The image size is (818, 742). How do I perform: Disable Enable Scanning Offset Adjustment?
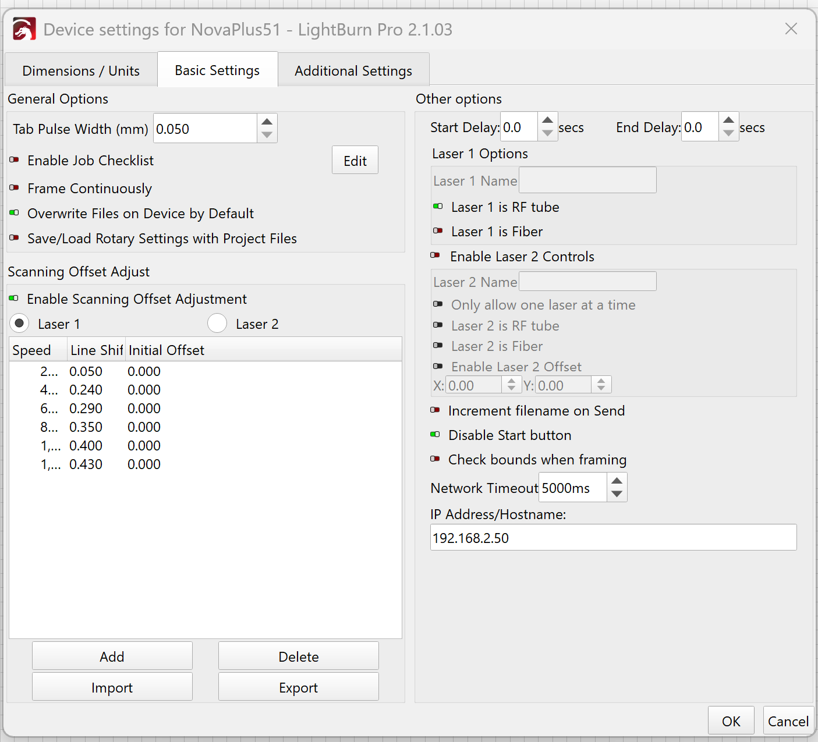click(14, 299)
